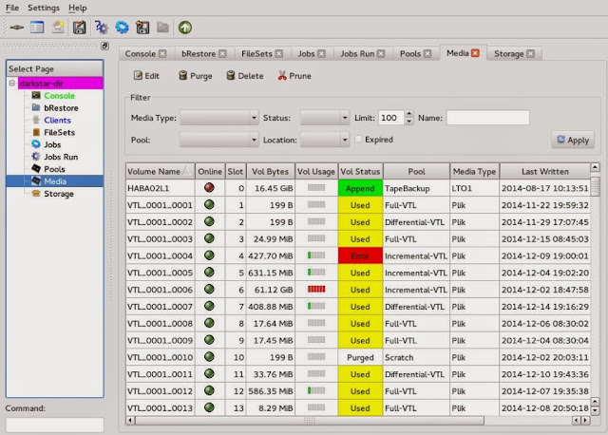Toggle the Expired checkbox
608x435 pixels.
click(359, 140)
